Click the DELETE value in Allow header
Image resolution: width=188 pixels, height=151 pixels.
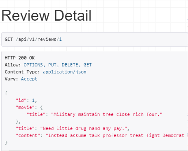tap(70, 65)
